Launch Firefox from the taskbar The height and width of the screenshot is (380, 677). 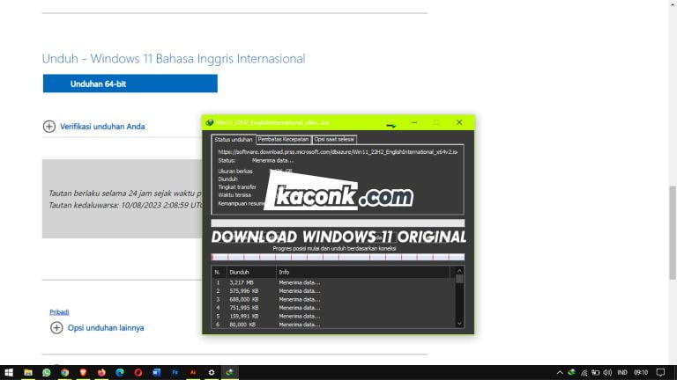[x=101, y=372]
